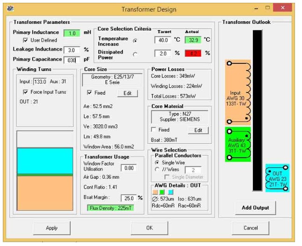Click the green AWG Details swatch

click(x=161, y=191)
